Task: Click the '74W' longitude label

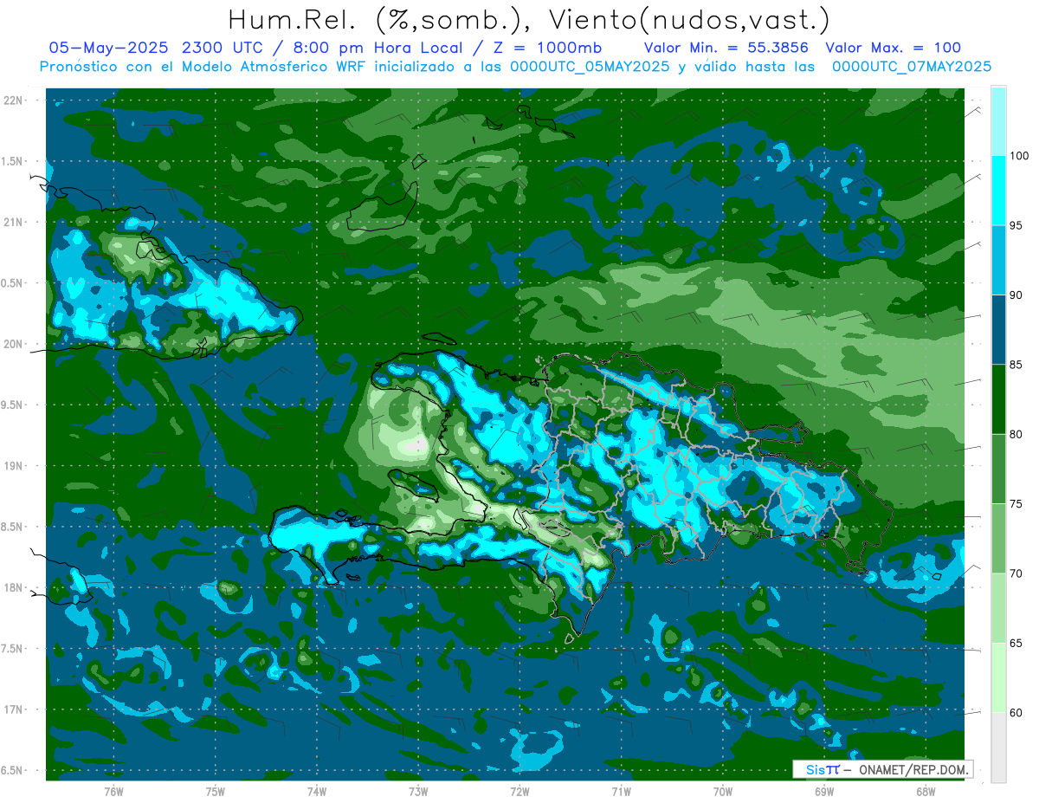Action: point(317,791)
